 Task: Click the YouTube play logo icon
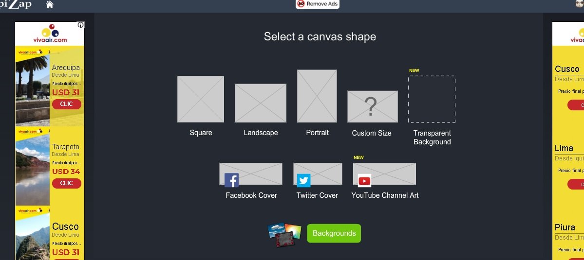(364, 180)
